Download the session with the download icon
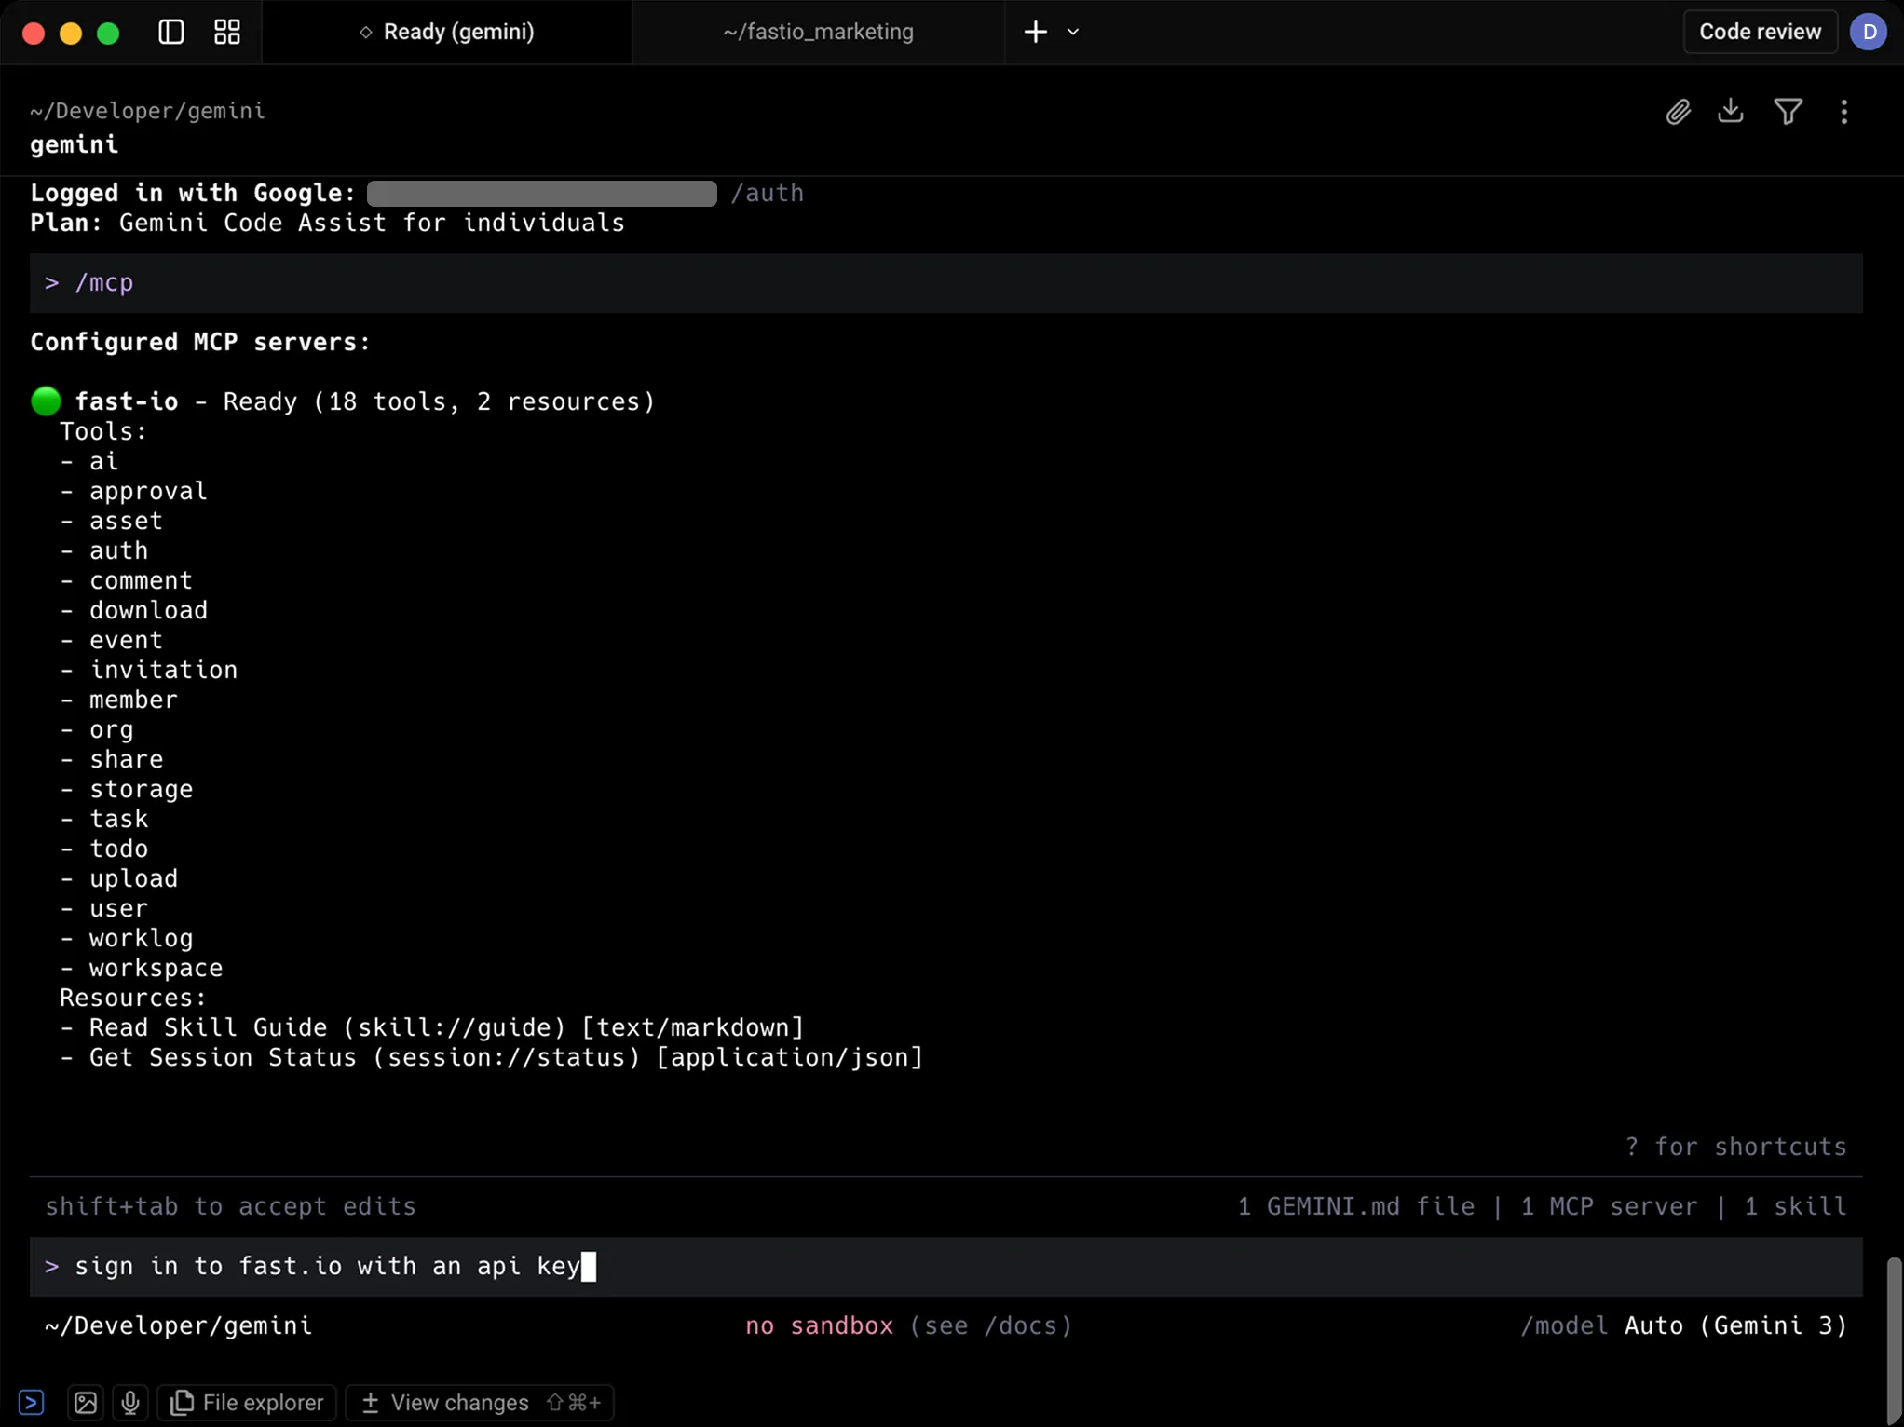1904x1427 pixels. [x=1731, y=111]
